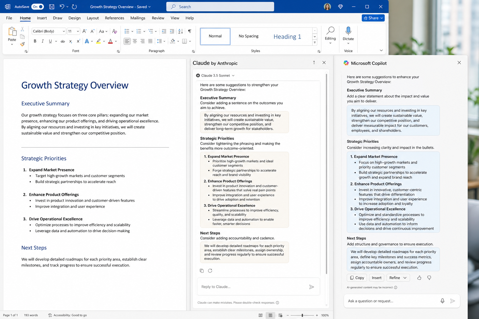479x319 pixels.
Task: Justify the paragraph text
Action: 150,41
